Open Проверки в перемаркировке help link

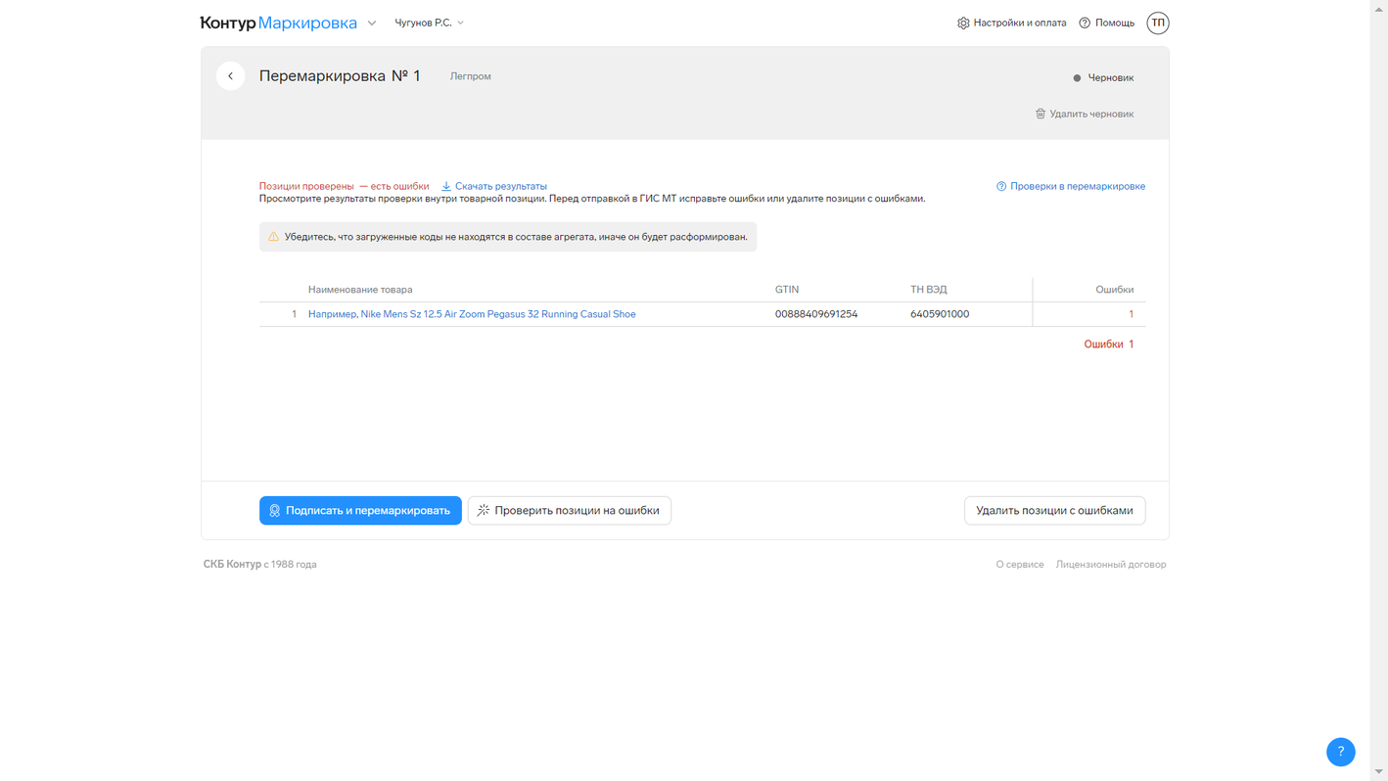point(1071,186)
